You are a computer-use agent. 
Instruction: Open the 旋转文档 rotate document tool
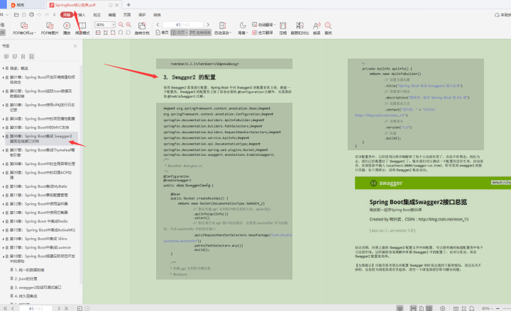(142, 28)
